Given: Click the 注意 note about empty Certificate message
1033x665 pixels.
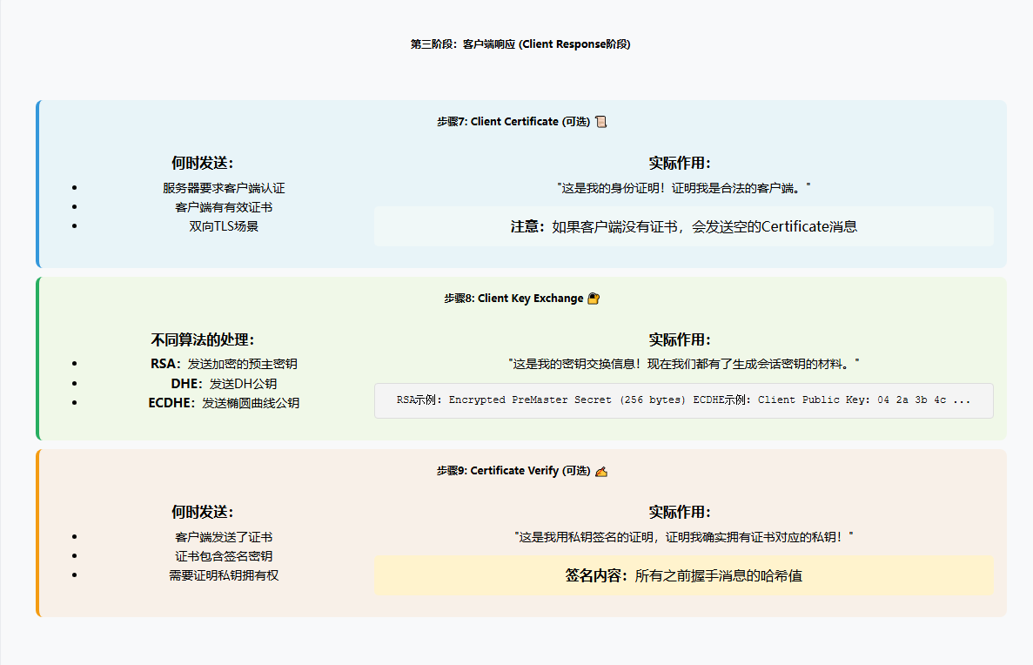Looking at the screenshot, I should click(684, 226).
